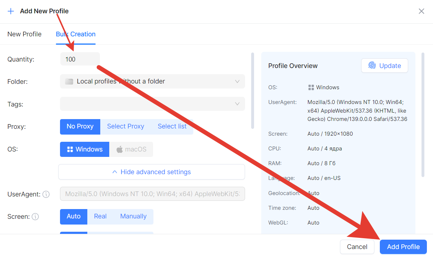This screenshot has width=433, height=258.
Task: Click the Cancel button
Action: [357, 247]
